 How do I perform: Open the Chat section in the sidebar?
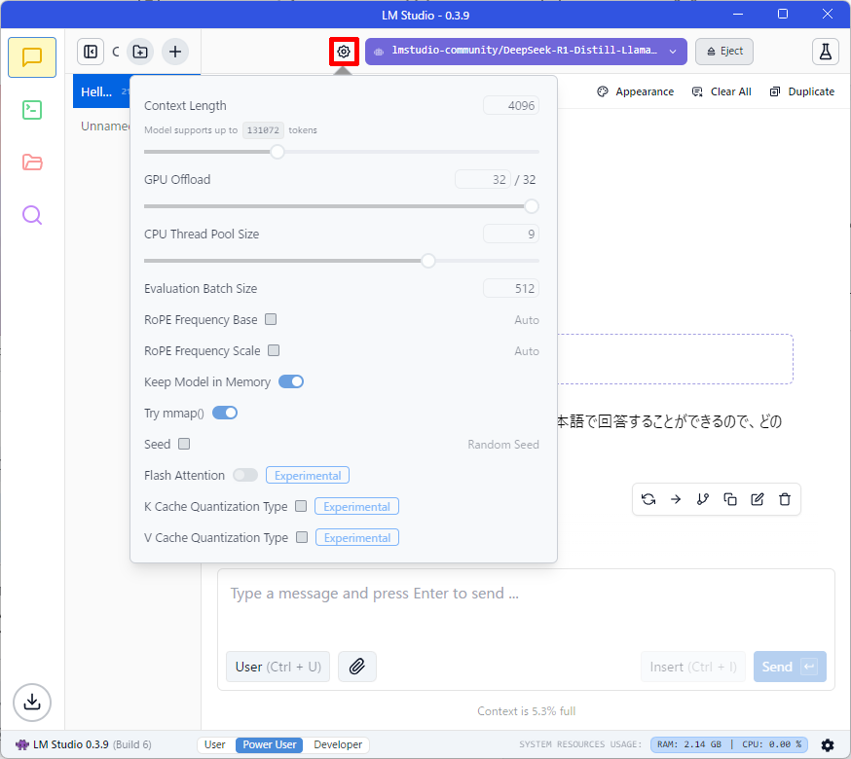tap(32, 57)
